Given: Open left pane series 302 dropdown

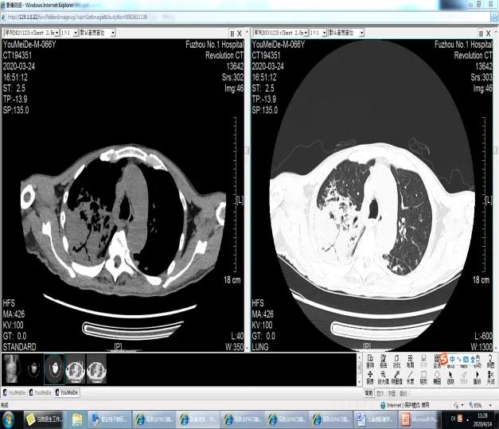Looking at the screenshot, I should coord(57,33).
